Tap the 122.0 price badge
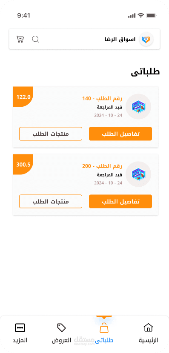169x353 pixels. point(23,97)
